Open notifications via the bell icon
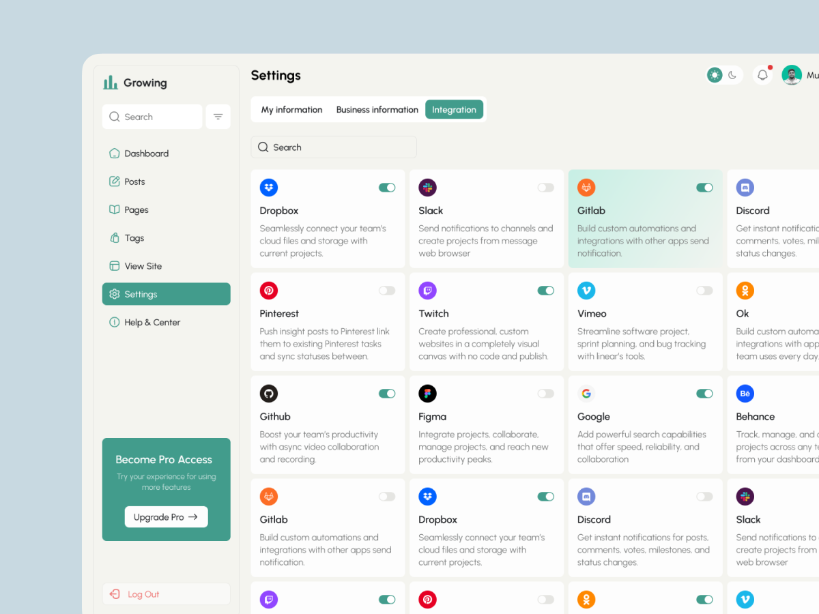 click(x=762, y=74)
